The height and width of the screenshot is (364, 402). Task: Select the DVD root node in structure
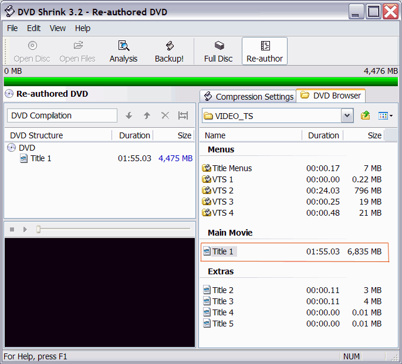click(x=21, y=148)
